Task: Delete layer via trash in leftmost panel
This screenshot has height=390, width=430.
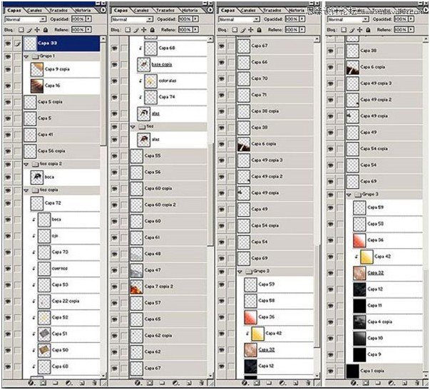Action: [x=94, y=383]
